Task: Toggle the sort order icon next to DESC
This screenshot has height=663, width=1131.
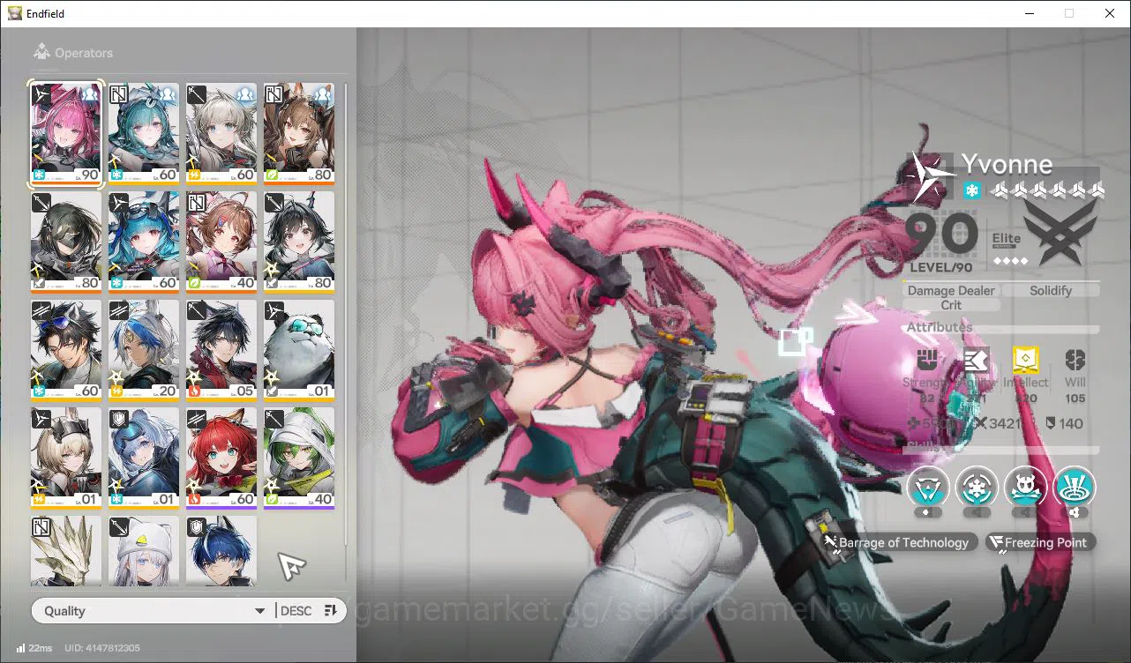Action: (331, 611)
